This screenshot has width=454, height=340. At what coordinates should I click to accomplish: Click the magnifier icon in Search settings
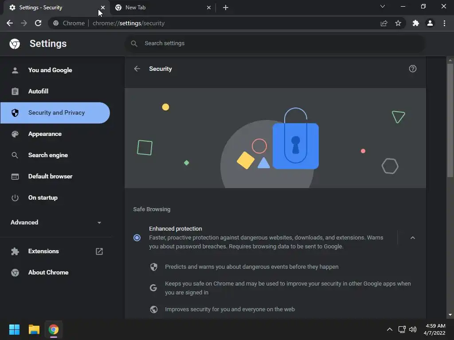(134, 43)
